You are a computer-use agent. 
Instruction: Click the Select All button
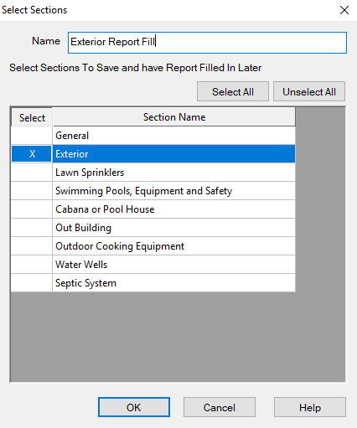click(233, 91)
